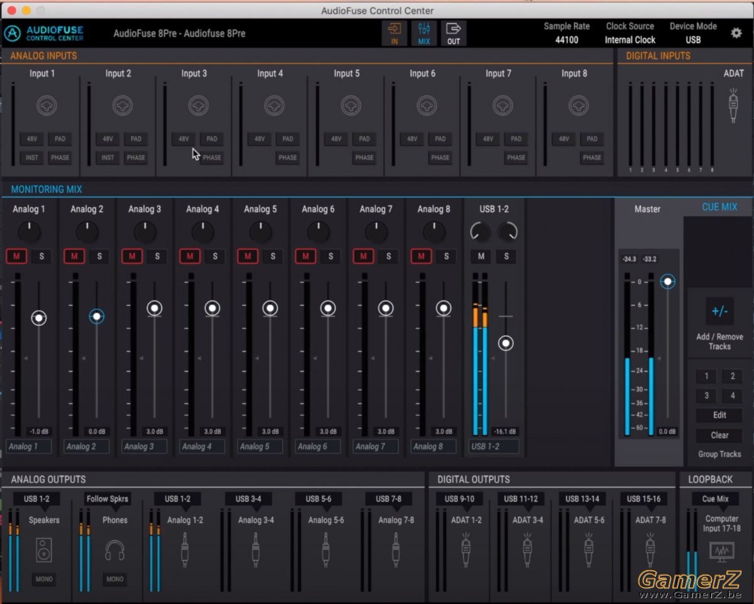Select track group 3

tap(706, 396)
